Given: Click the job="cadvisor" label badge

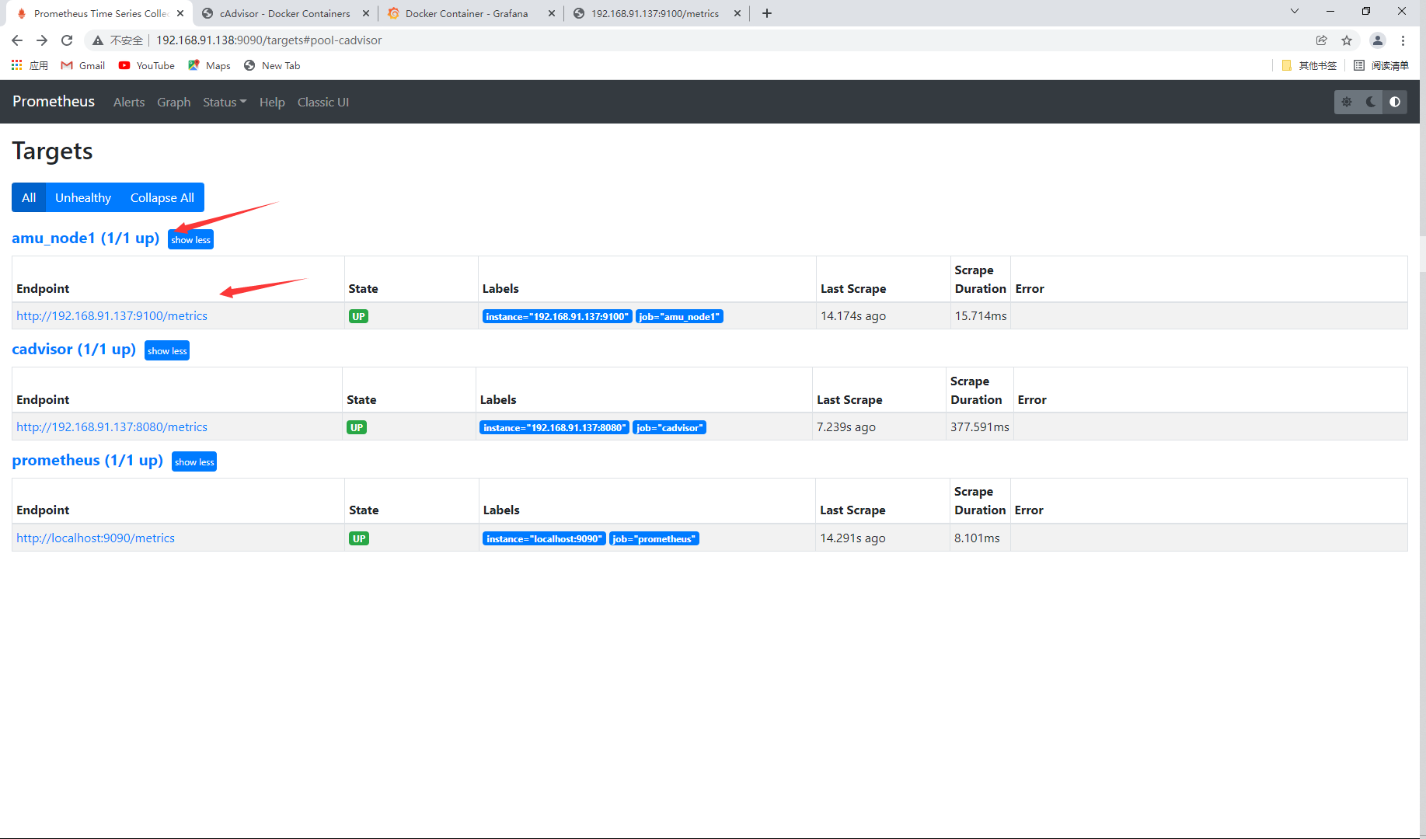Looking at the screenshot, I should 670,427.
